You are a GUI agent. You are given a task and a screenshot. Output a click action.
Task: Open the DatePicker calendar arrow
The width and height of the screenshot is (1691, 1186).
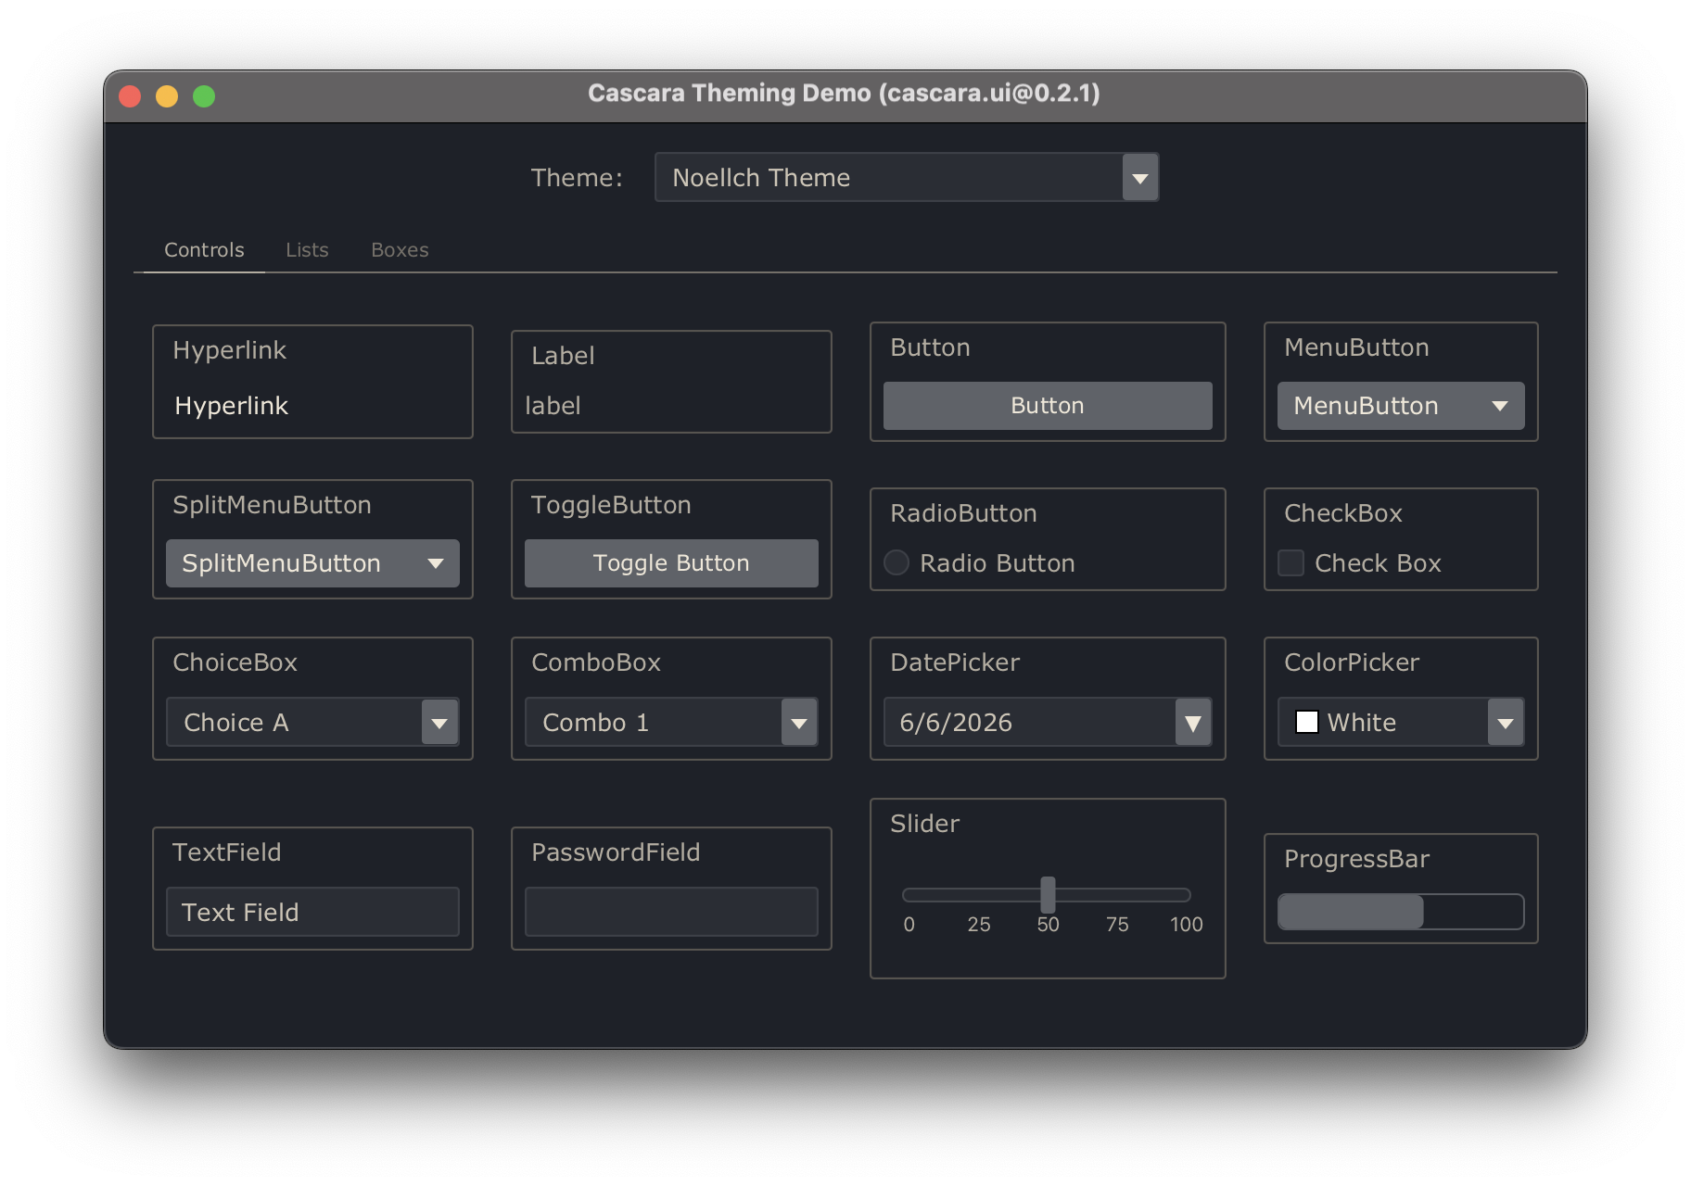coord(1193,723)
